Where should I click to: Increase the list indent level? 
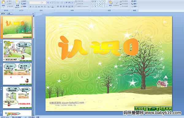click(69, 2)
